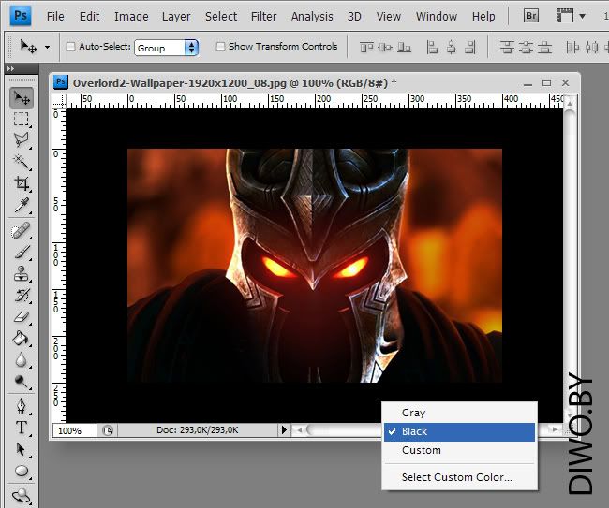Select the Polygonal Lasso tool
This screenshot has width=609, height=508.
22,140
